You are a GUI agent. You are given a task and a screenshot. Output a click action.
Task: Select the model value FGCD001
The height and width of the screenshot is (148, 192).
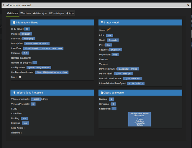26,34
